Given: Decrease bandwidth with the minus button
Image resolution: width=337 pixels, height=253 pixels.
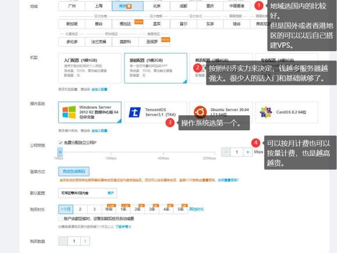Looking at the screenshot, I should (226, 152).
